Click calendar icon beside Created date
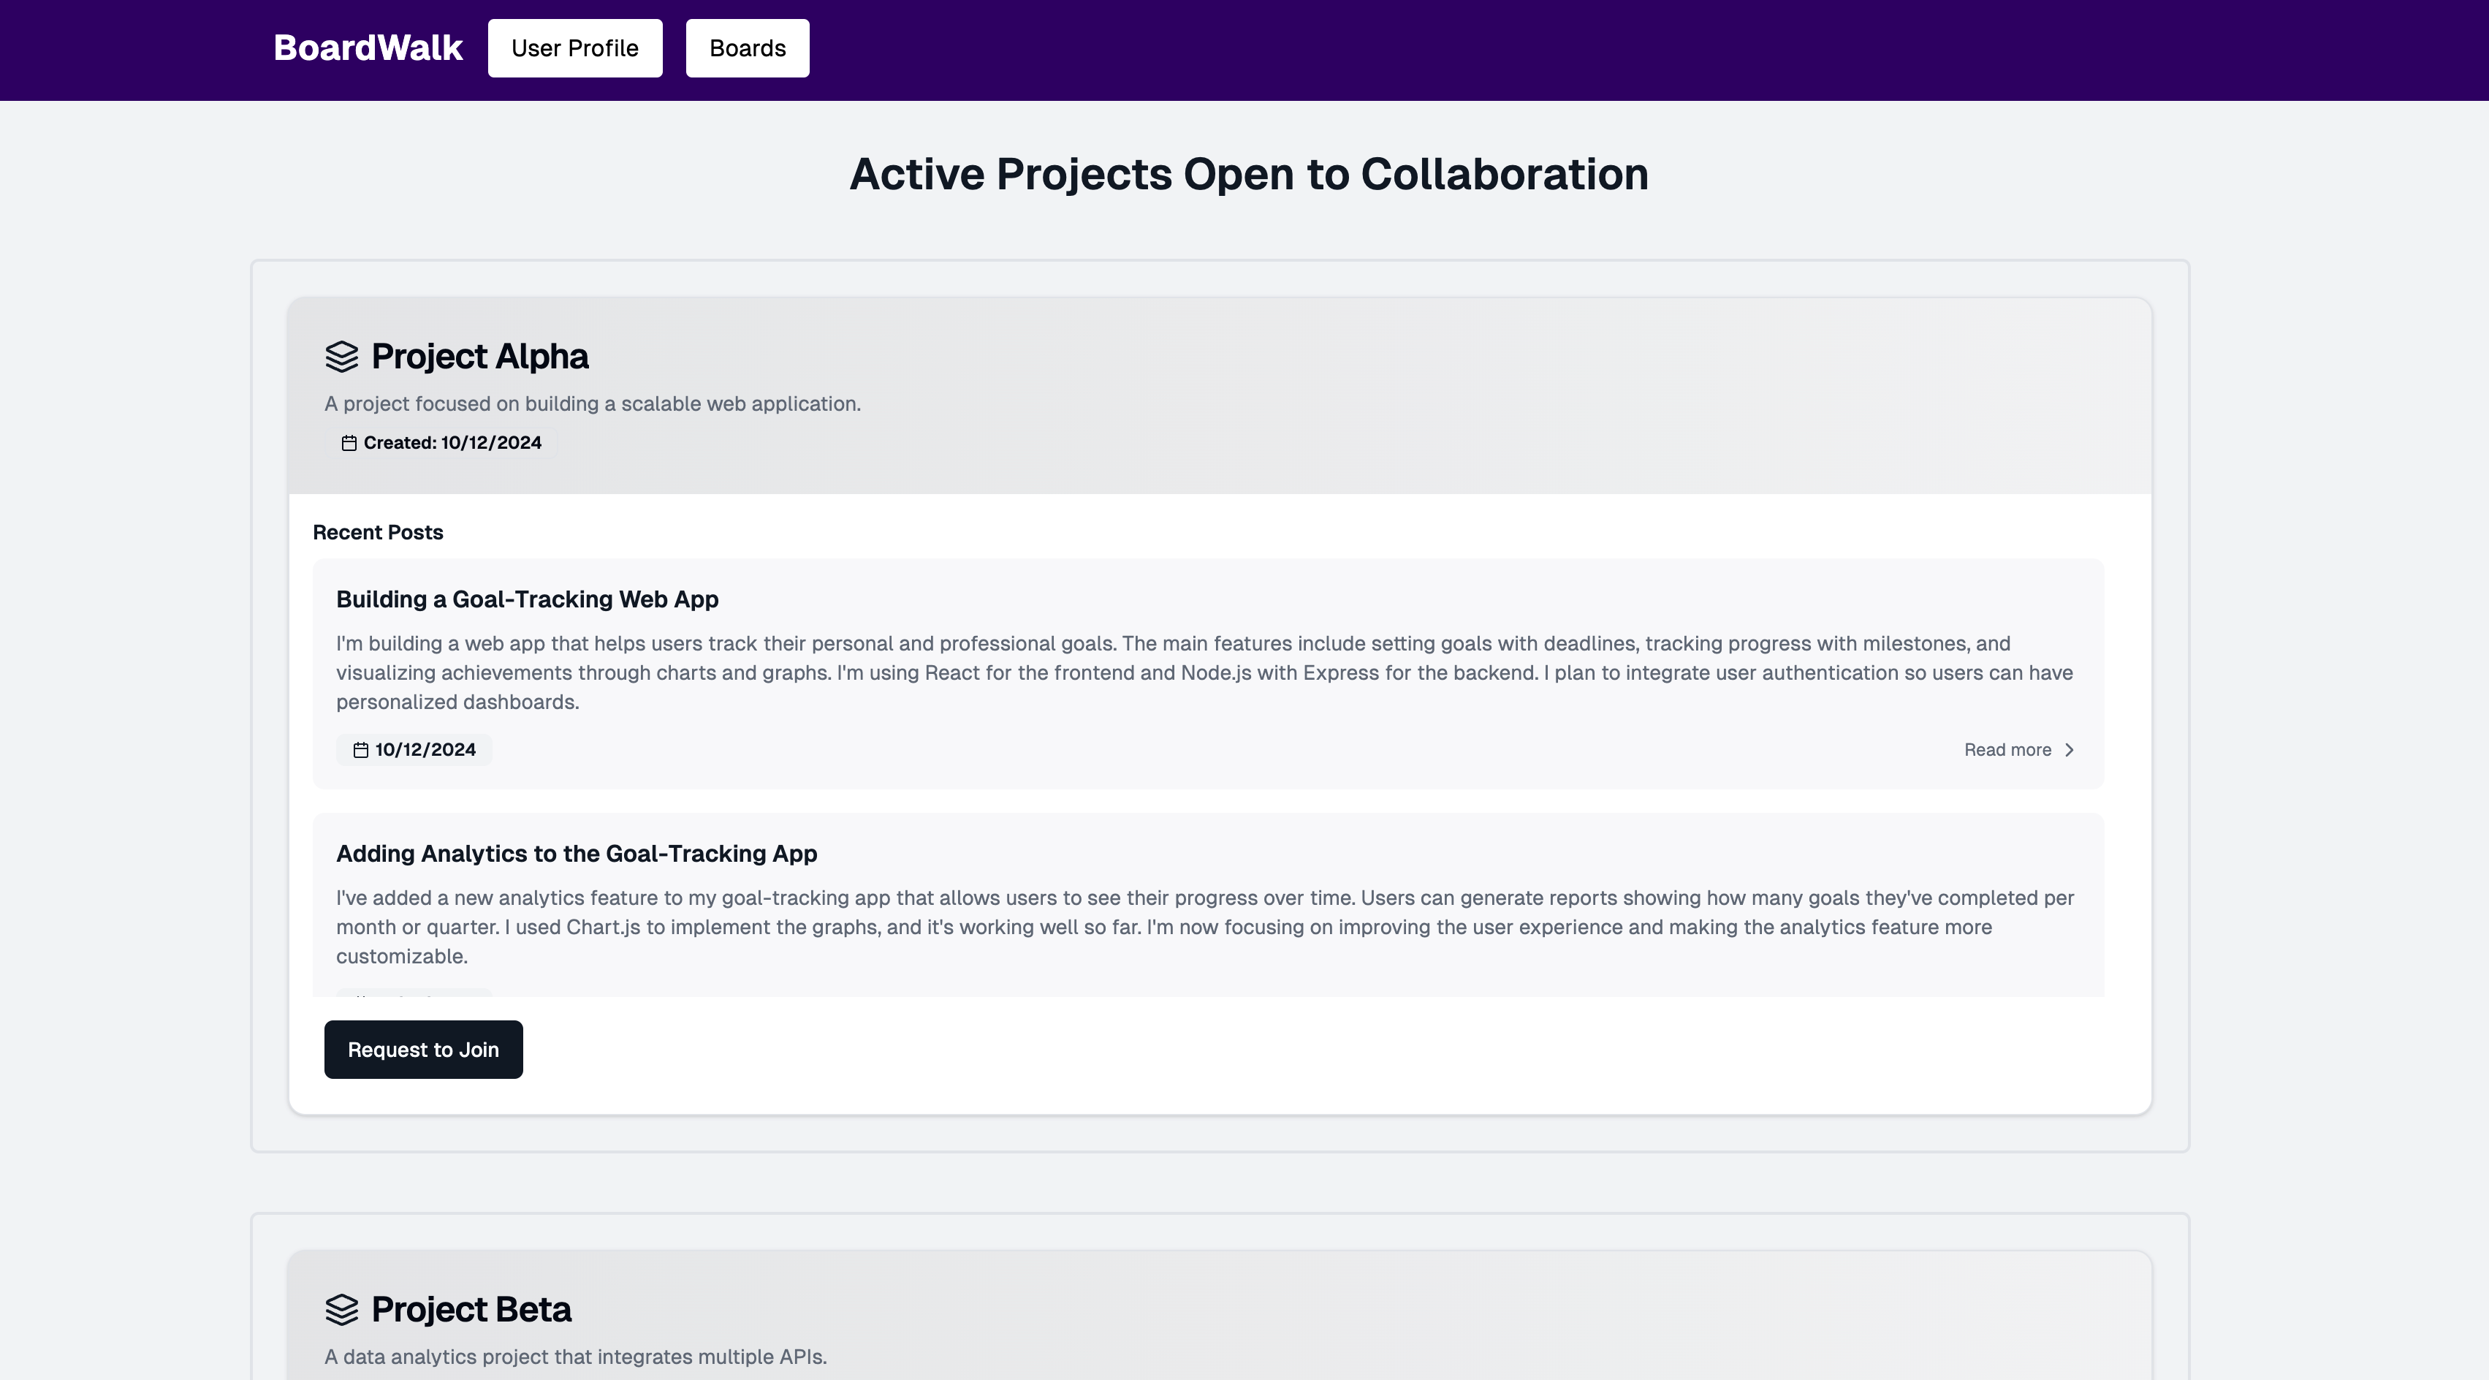Screen dimensions: 2489x1380 click(349, 443)
